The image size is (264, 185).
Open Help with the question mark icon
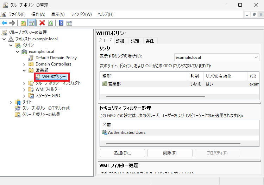61,23
